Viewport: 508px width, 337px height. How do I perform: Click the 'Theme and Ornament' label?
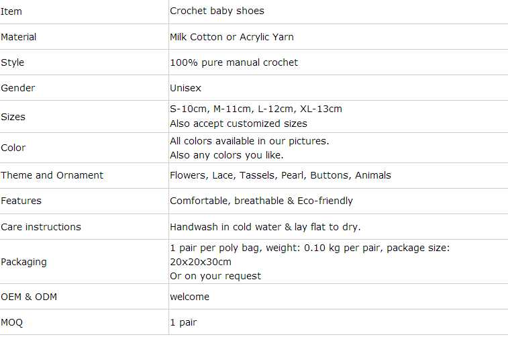(x=52, y=175)
